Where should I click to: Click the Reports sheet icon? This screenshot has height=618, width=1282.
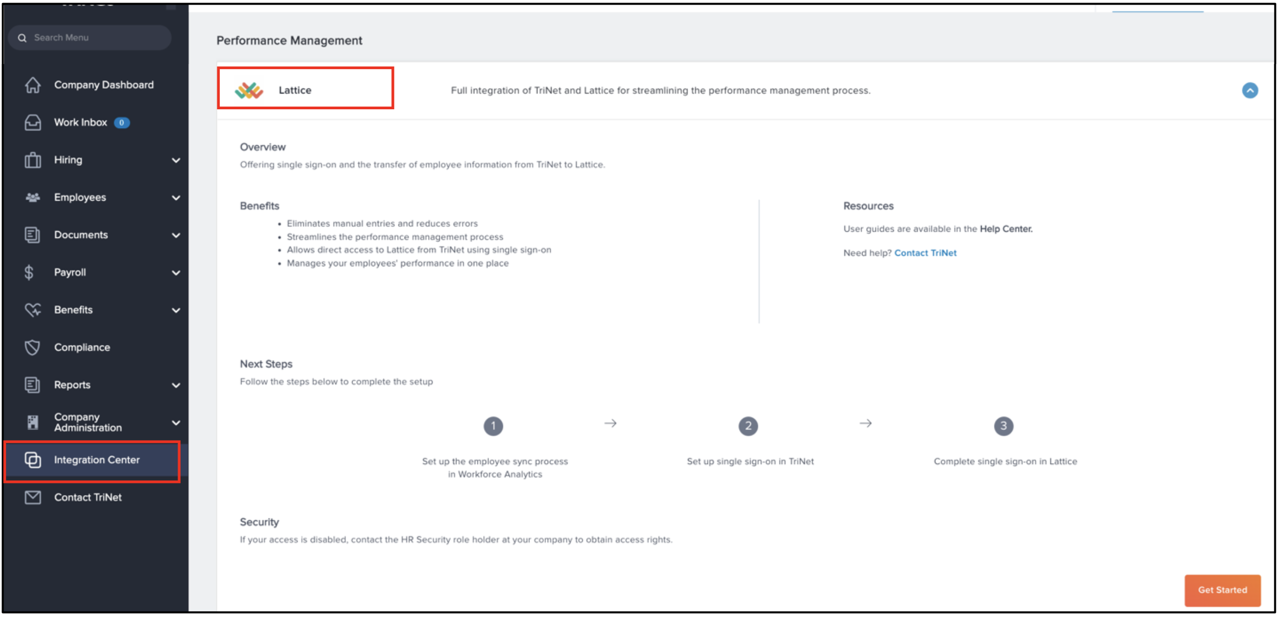[33, 385]
